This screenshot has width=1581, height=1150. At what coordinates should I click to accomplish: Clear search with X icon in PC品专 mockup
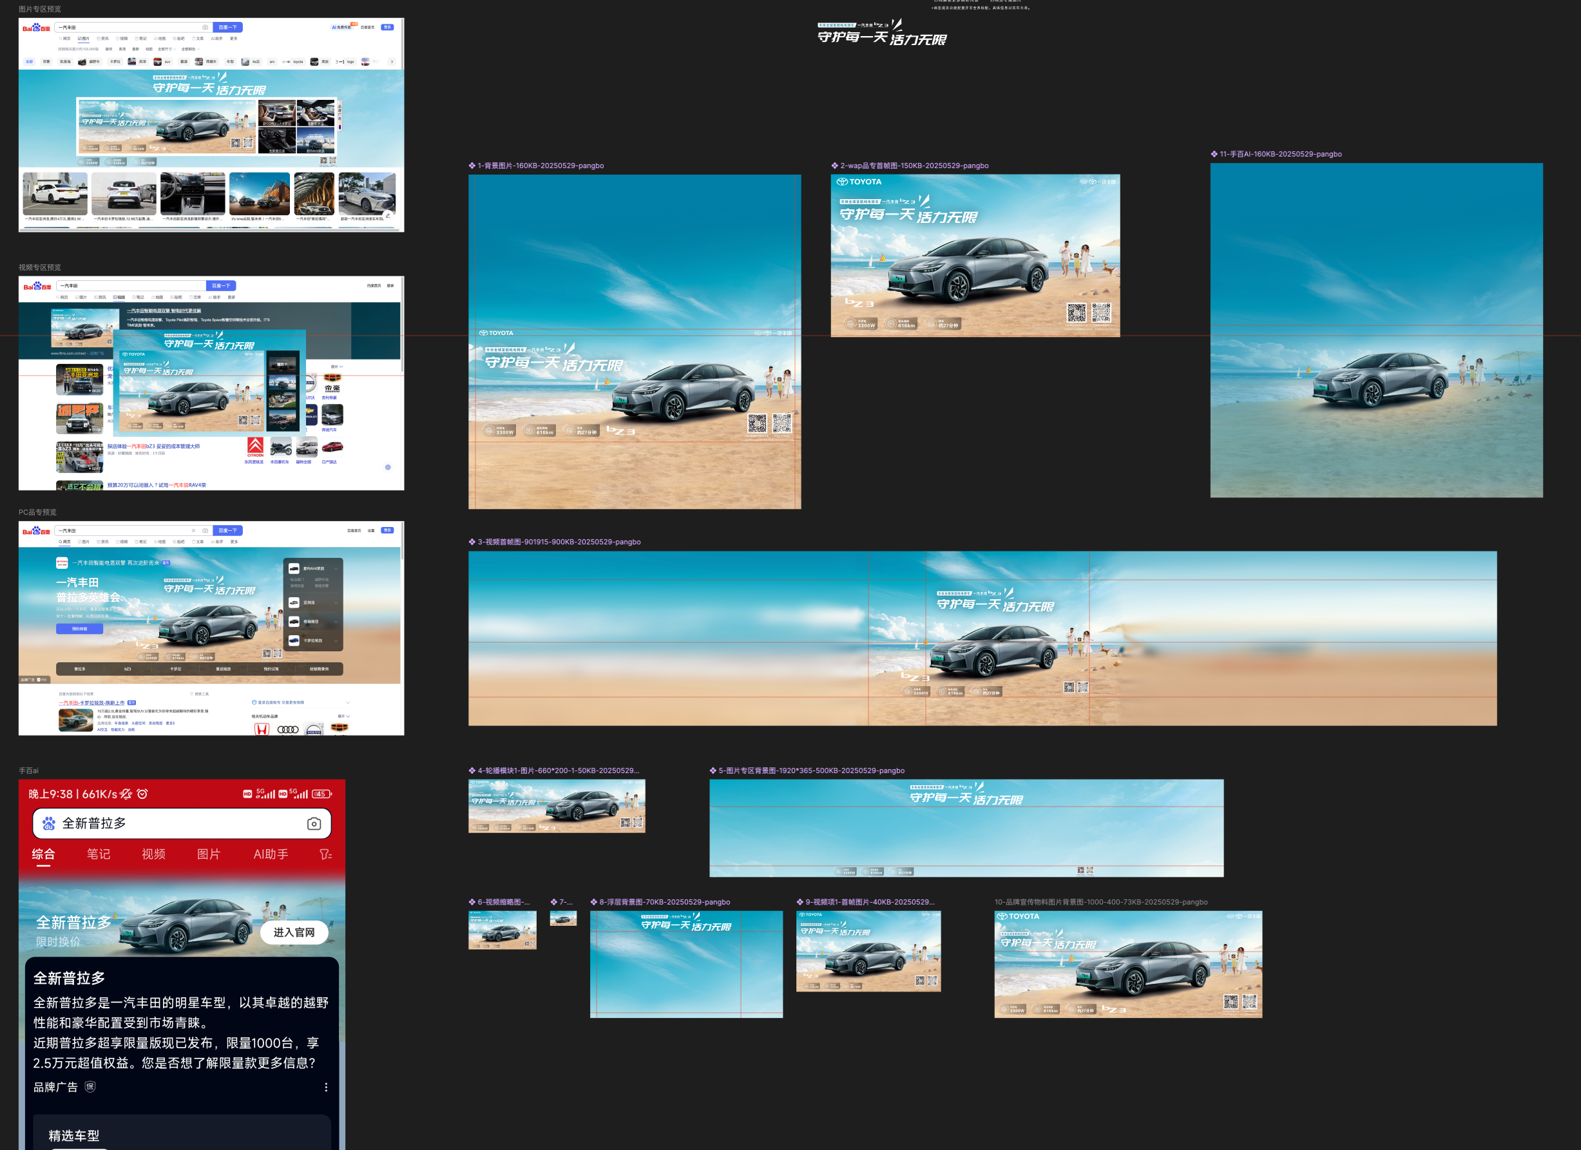(193, 530)
